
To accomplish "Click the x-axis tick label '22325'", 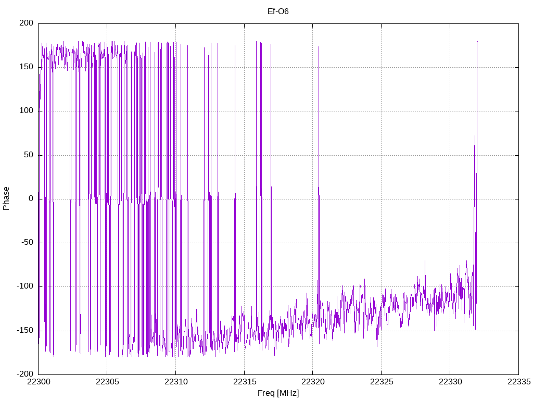I will point(382,382).
